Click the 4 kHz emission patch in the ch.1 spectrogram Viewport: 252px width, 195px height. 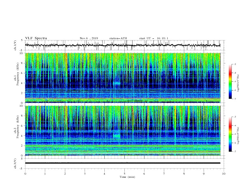117,83
